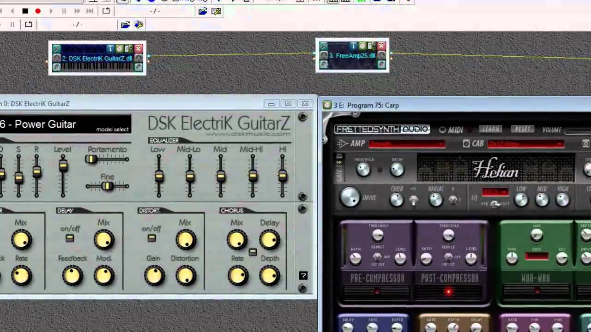The height and width of the screenshot is (332, 591).
Task: Click the Chorus Depth knob
Action: click(269, 275)
